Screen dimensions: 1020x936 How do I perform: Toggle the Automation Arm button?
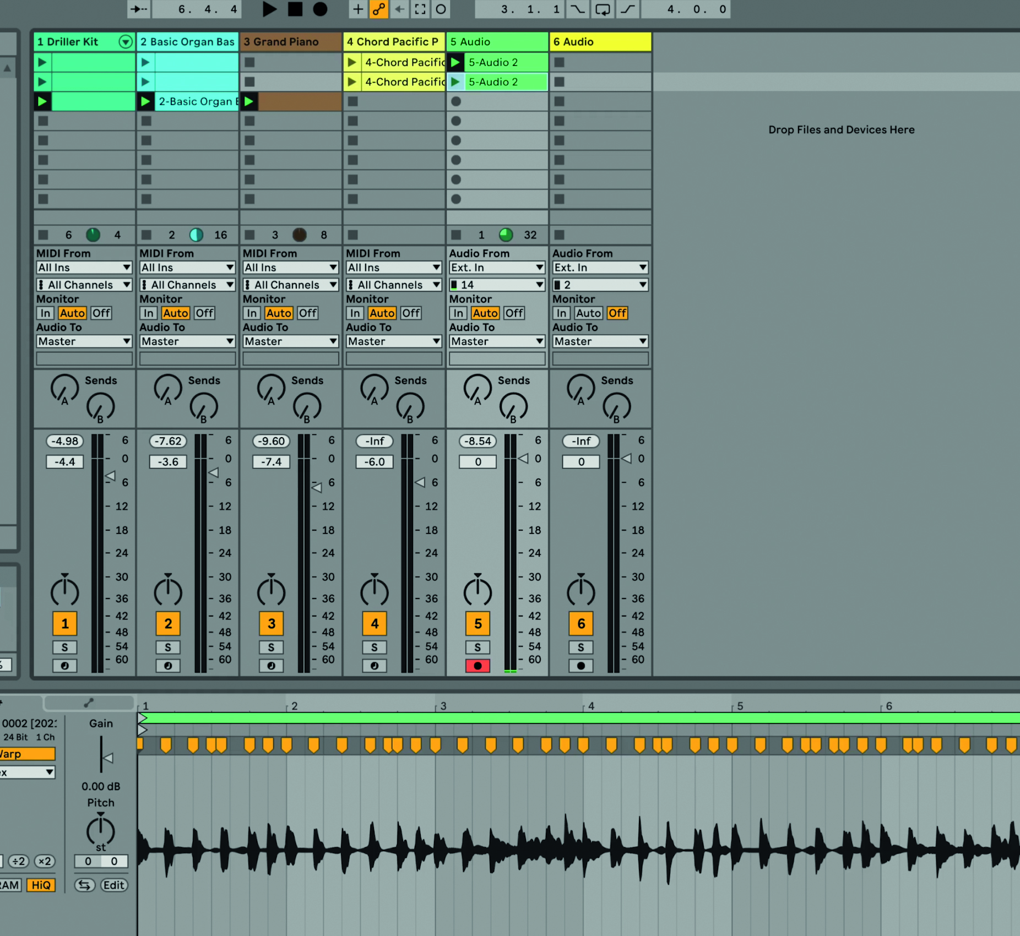click(x=378, y=9)
